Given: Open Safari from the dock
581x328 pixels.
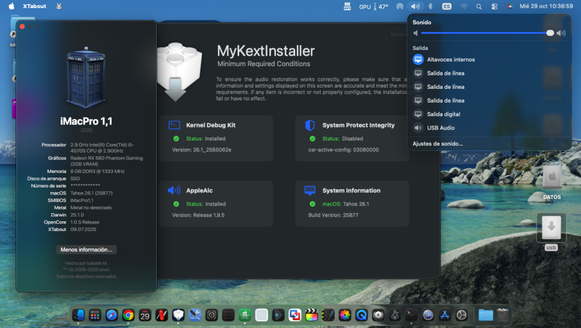Looking at the screenshot, I should [112, 315].
